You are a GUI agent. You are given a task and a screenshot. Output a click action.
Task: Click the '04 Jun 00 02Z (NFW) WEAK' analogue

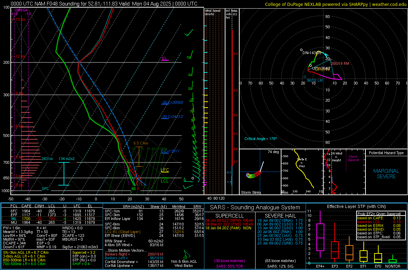[229, 220]
